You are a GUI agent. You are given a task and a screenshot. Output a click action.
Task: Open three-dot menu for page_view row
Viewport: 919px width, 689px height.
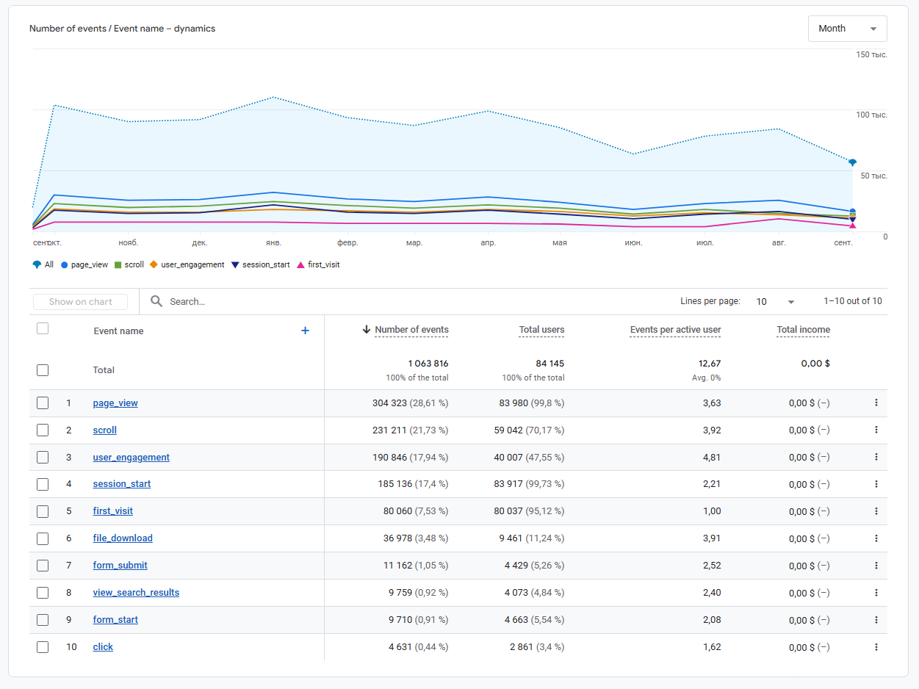coord(876,403)
